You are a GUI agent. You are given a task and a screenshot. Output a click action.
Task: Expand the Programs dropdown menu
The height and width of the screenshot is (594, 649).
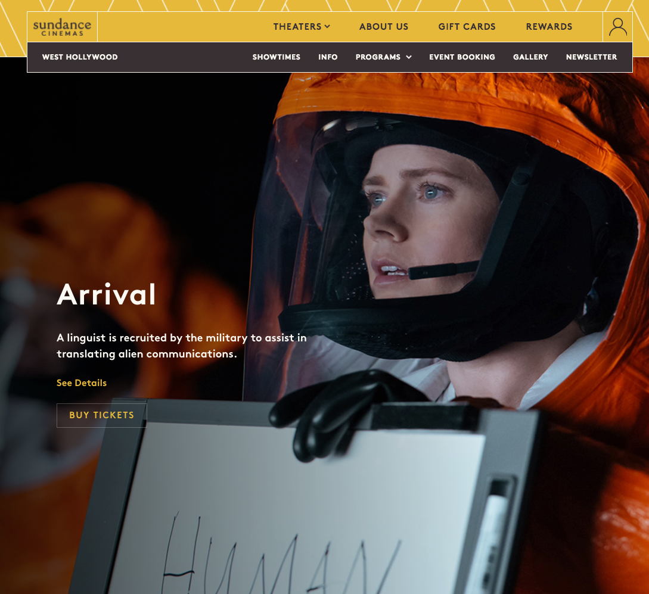coord(383,57)
